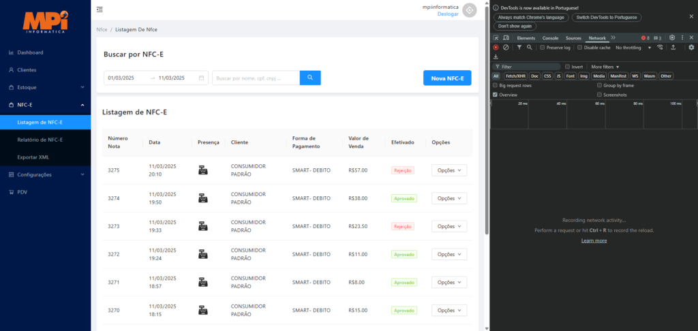The width and height of the screenshot is (698, 331).
Task: Enable the Preserve log checkbox
Action: pos(543,48)
